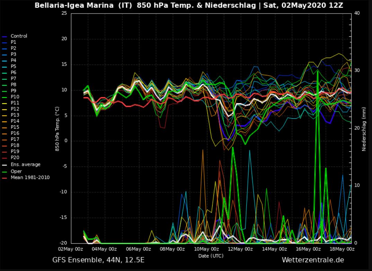Click the red Mean 1981-2010 legend line

5,178
